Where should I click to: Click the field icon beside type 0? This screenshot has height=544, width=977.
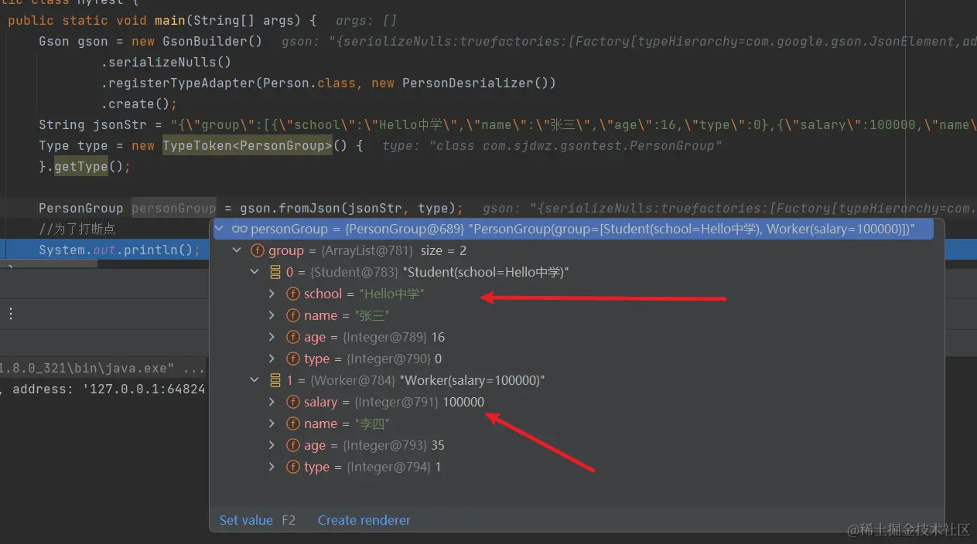click(x=293, y=359)
